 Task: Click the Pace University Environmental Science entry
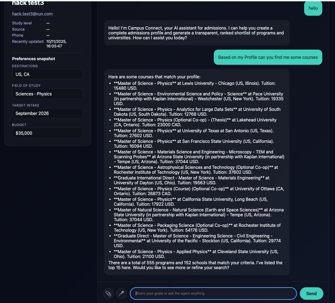click(199, 99)
